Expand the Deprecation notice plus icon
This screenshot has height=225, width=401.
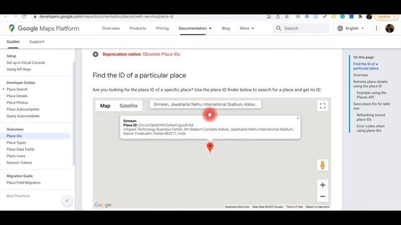pyautogui.click(x=95, y=54)
